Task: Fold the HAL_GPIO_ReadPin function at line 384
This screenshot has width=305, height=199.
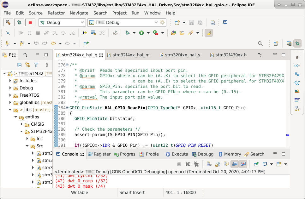Action: (67, 108)
